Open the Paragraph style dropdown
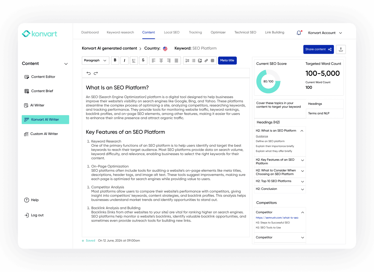 95,60
